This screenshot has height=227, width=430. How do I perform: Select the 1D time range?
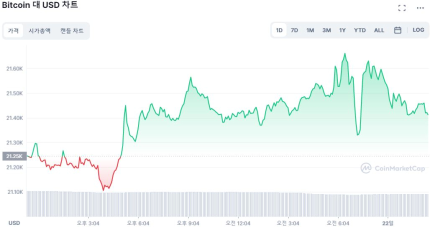279,30
